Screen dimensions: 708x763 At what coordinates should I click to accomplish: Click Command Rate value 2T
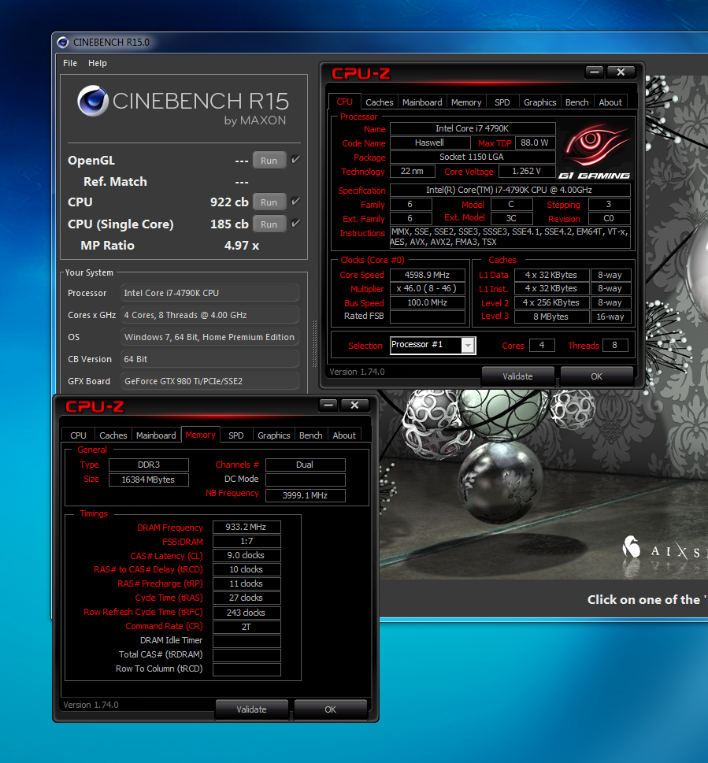pos(247,627)
